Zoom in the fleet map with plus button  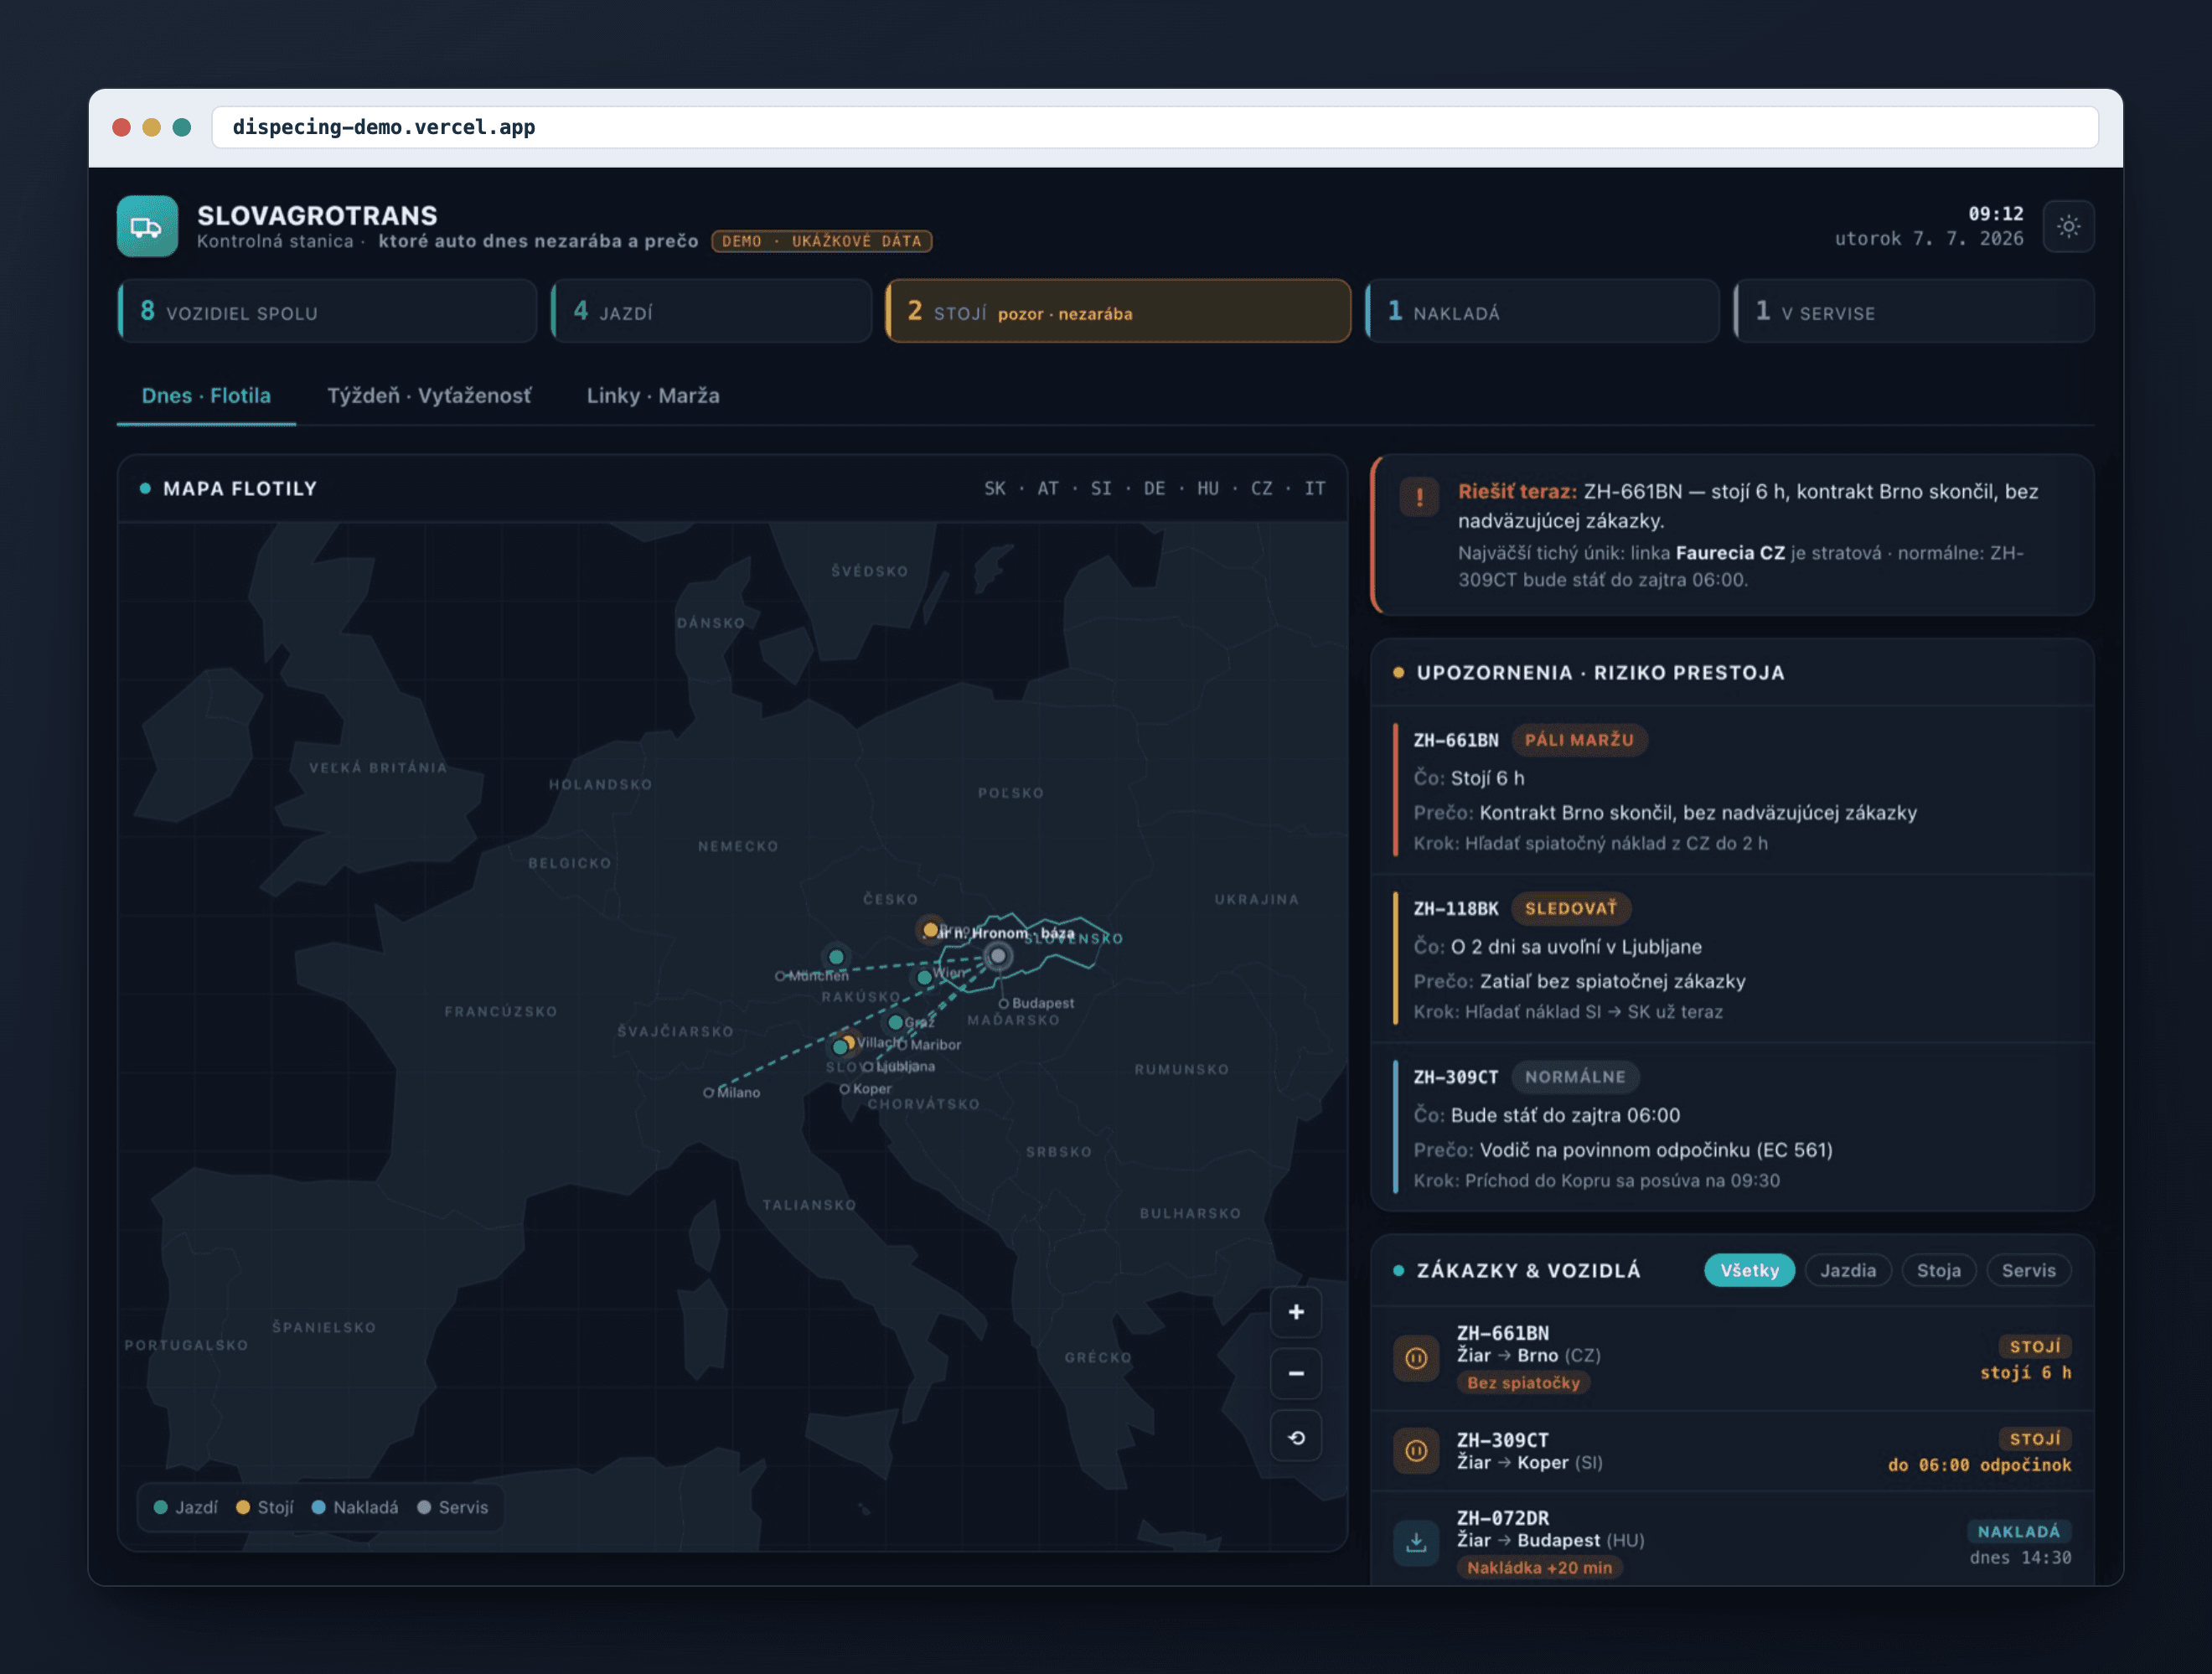pyautogui.click(x=1296, y=1312)
